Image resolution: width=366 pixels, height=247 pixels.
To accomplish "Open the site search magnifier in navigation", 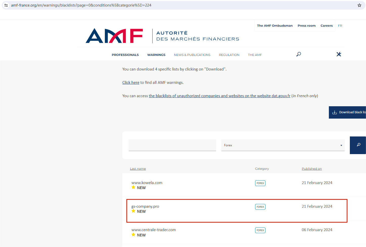I will 299,54.
